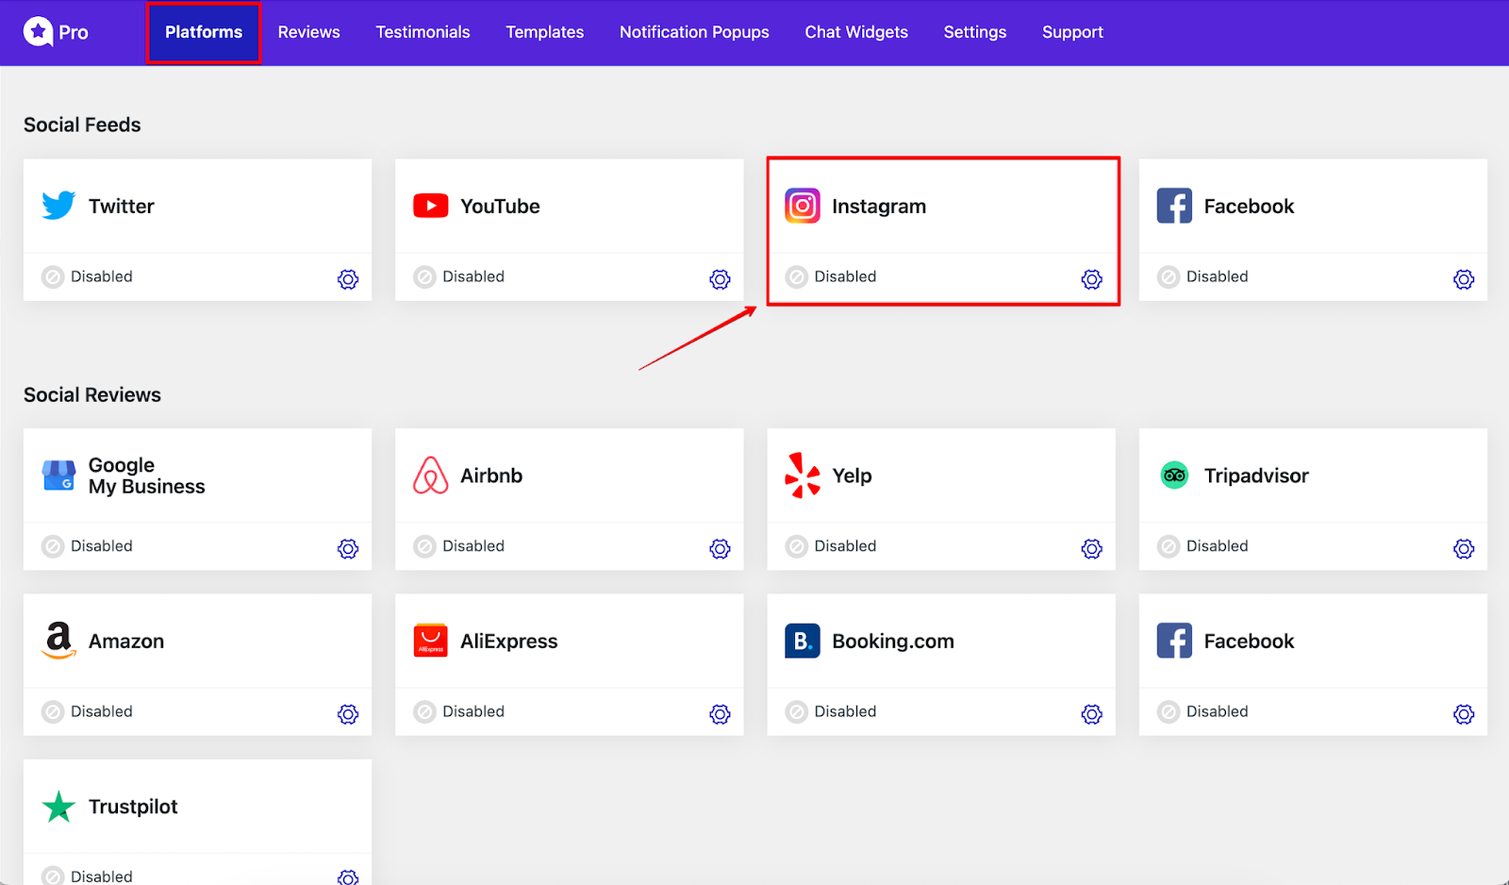
Task: Select the Google My Business title
Action: [146, 476]
